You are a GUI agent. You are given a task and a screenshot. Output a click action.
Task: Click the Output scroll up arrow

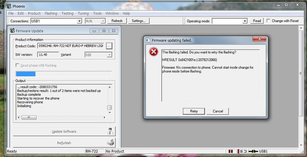(110, 87)
